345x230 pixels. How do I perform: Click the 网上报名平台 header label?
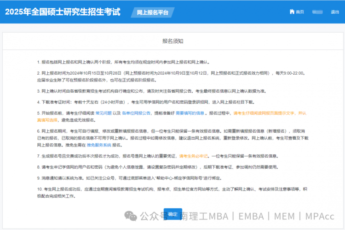(152, 12)
